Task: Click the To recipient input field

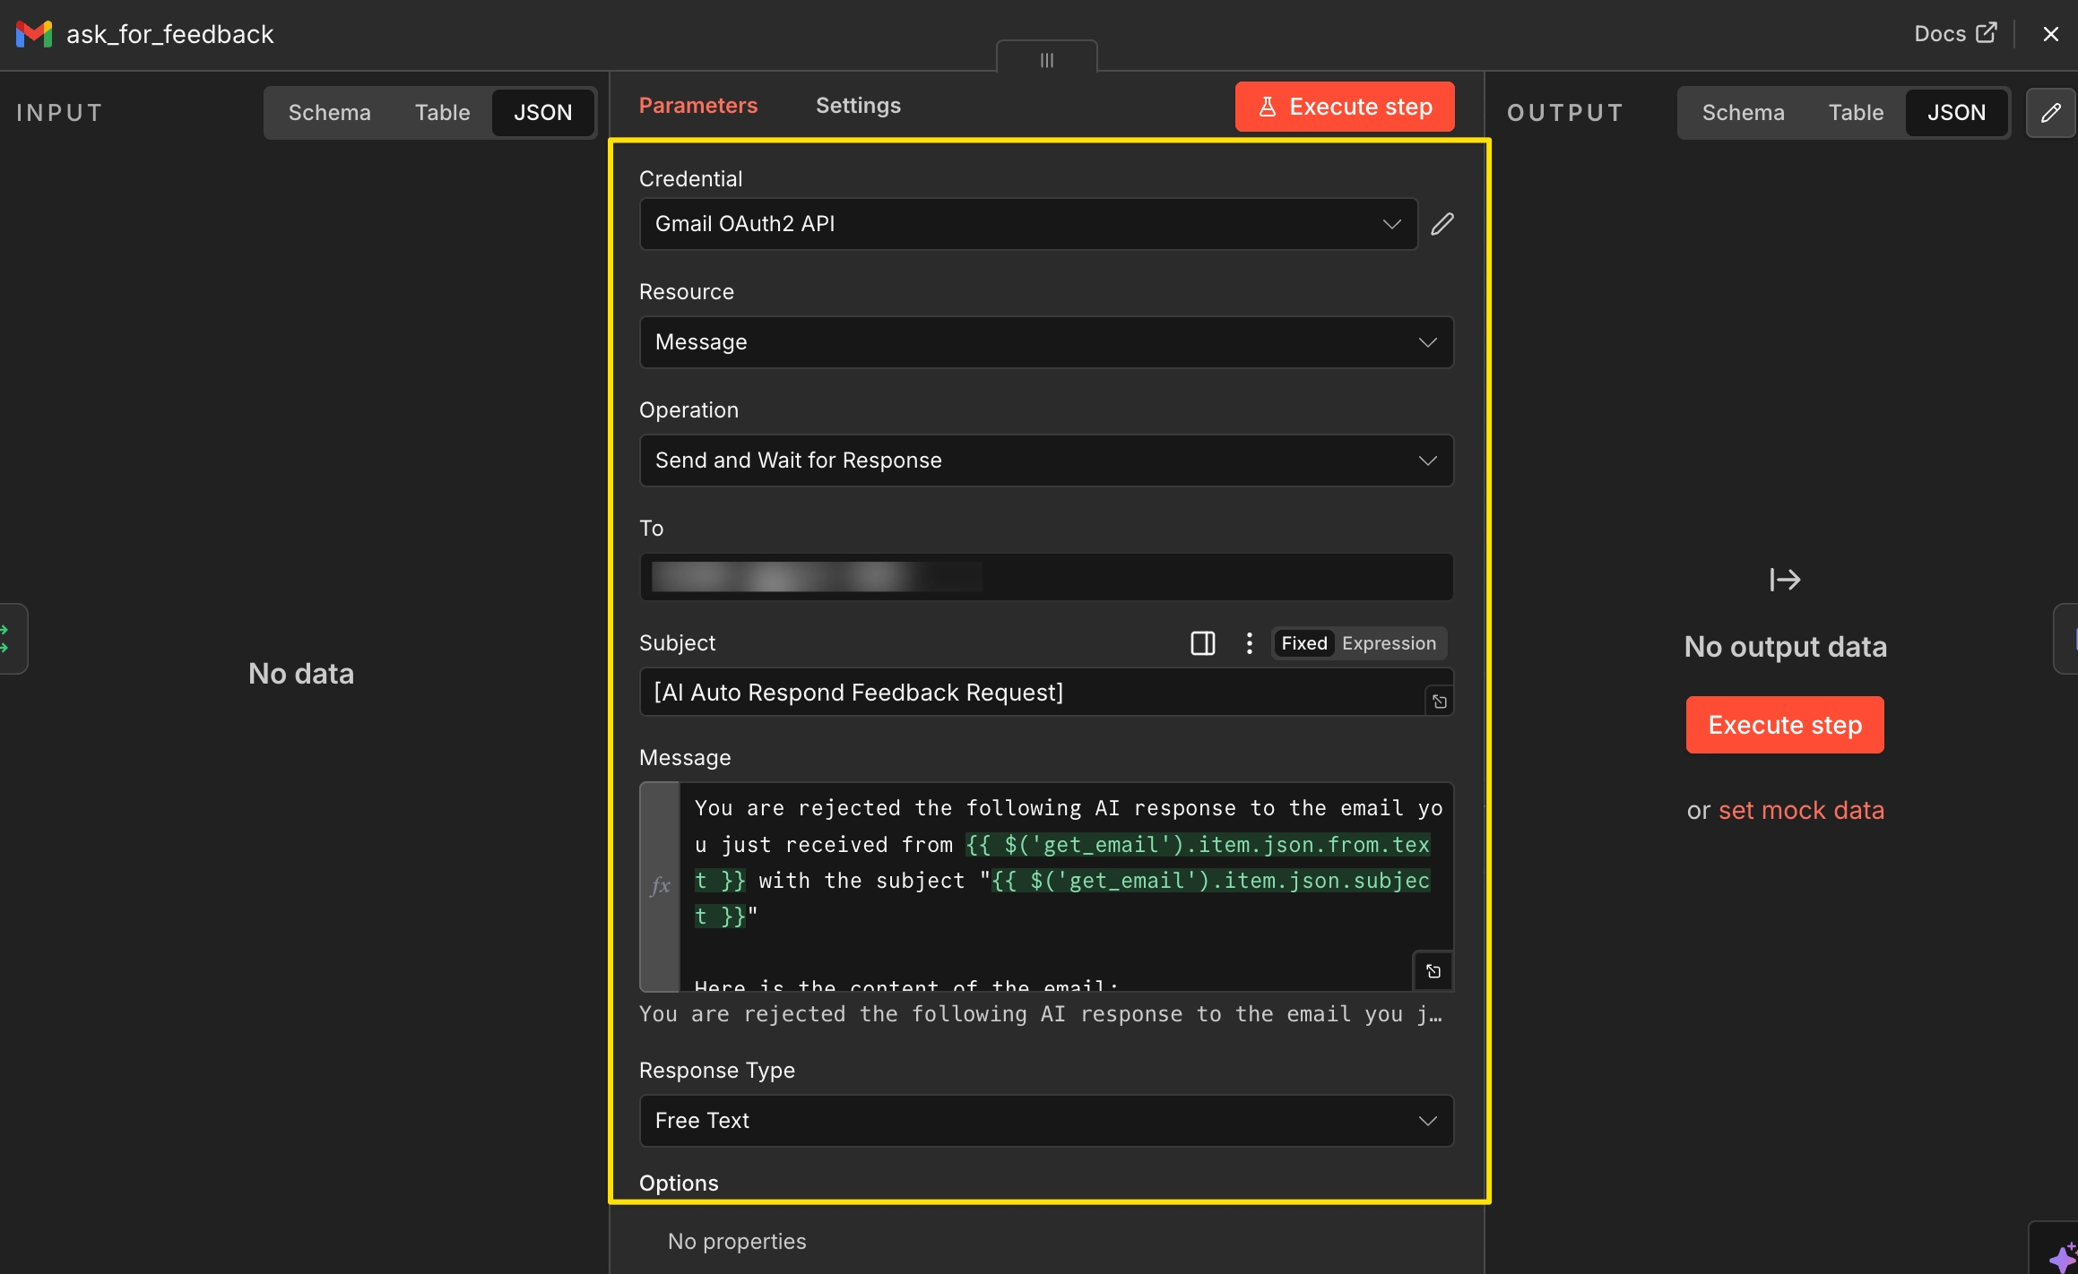Action: [1046, 577]
